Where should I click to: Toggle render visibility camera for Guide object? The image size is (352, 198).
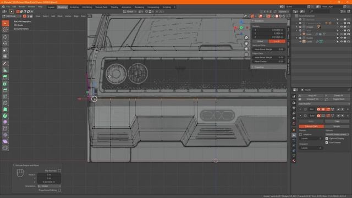(348, 42)
